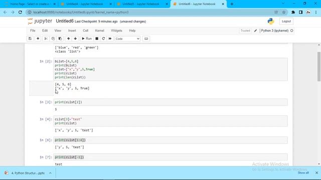Click inside cell In [7] print(cList[-1])
The height and width of the screenshot is (180, 321).
tap(171, 157)
